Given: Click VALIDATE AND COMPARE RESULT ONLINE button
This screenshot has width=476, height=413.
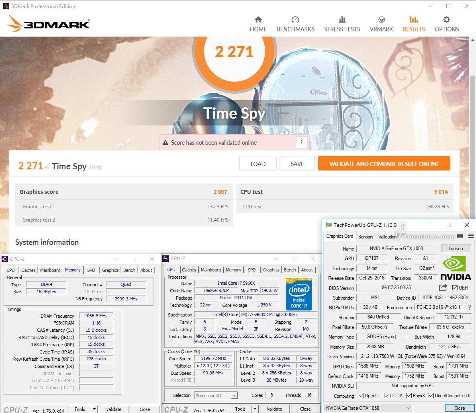Looking at the screenshot, I should 384,164.
